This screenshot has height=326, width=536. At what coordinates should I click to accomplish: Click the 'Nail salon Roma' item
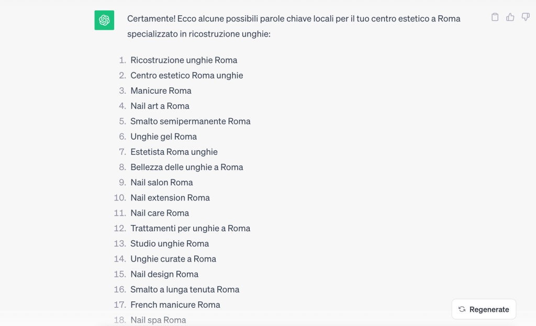point(161,183)
